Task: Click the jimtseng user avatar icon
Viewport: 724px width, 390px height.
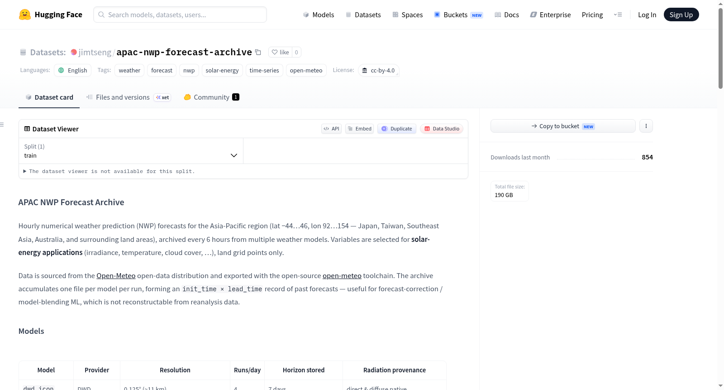Action: [74, 52]
